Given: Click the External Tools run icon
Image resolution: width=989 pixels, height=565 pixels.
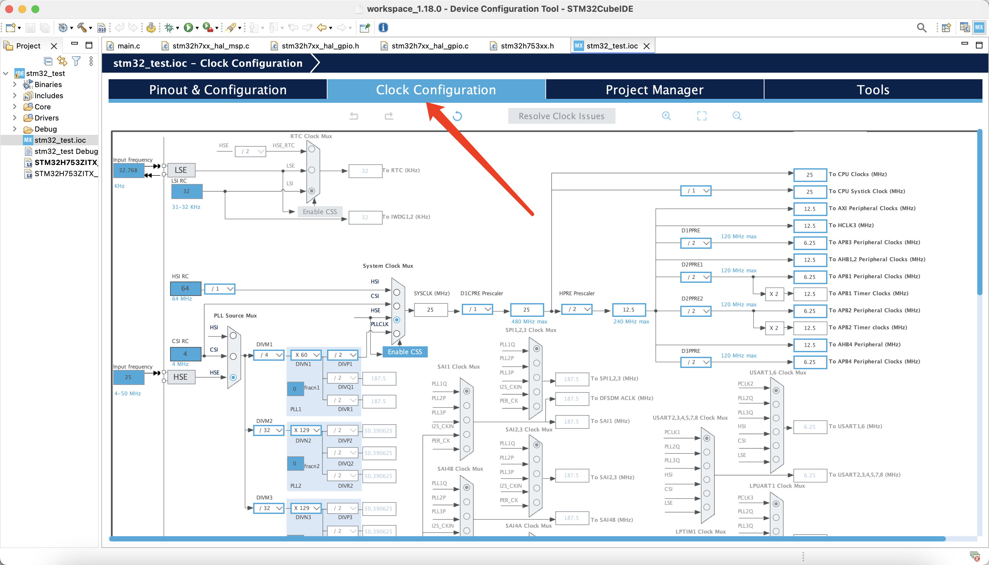Looking at the screenshot, I should point(208,27).
